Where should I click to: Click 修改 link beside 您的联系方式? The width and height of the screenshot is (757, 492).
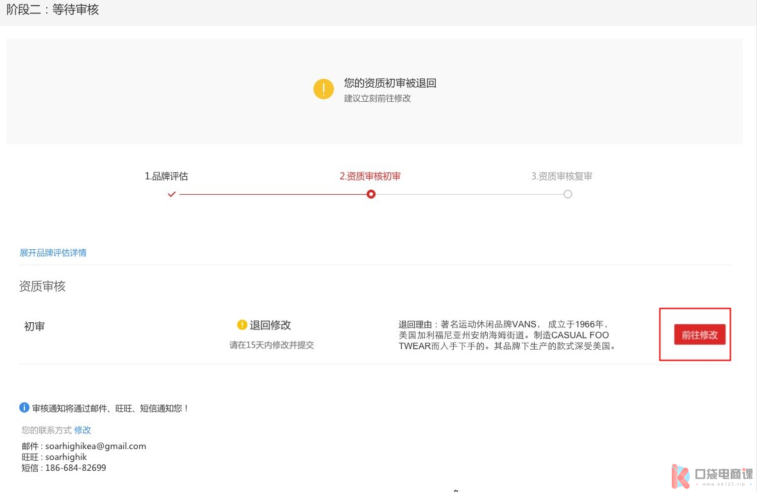point(83,430)
